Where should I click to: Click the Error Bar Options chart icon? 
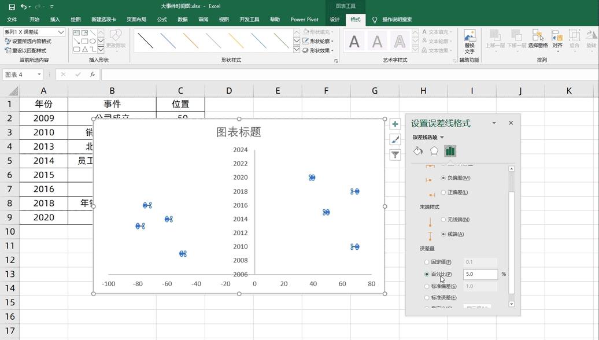point(452,150)
